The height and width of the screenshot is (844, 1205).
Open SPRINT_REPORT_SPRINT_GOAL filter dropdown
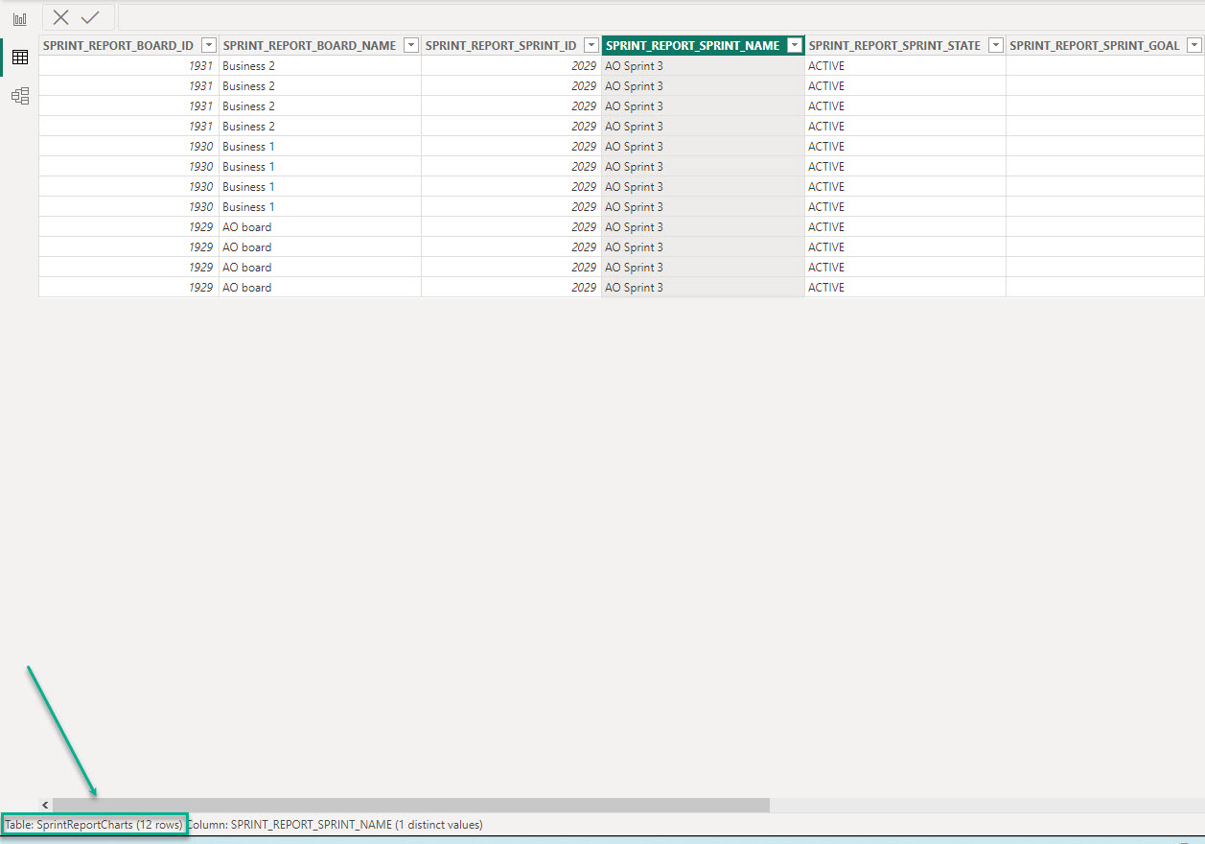[1194, 45]
